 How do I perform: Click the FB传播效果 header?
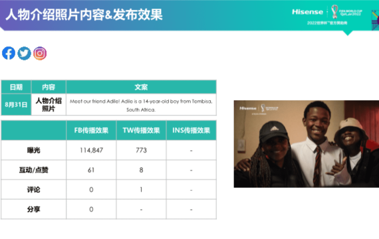(x=91, y=130)
